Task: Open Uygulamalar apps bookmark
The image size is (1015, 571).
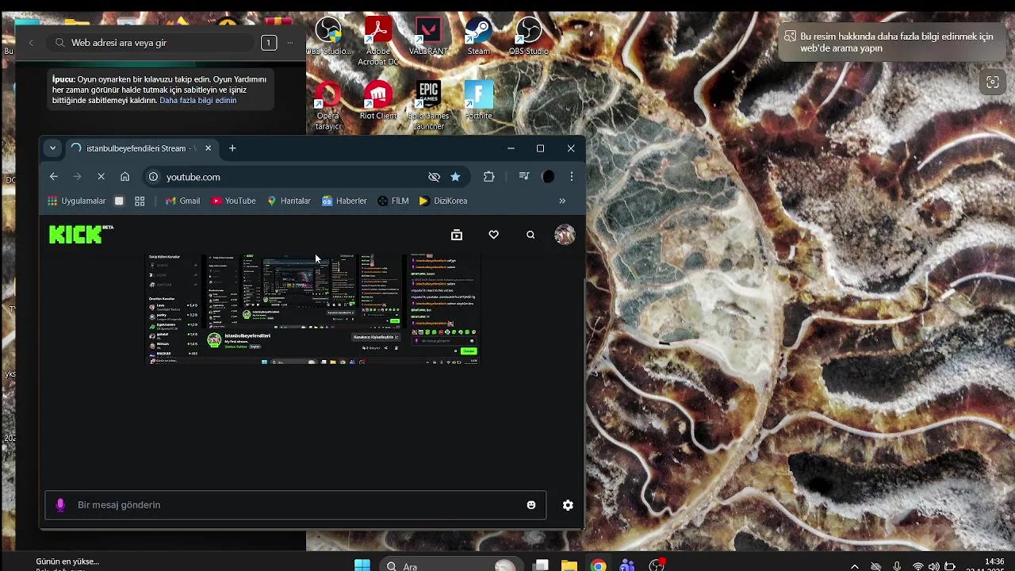Action: (76, 201)
